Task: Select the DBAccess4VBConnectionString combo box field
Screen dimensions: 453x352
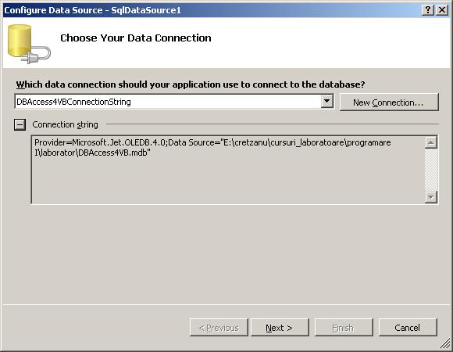Action: 174,102
